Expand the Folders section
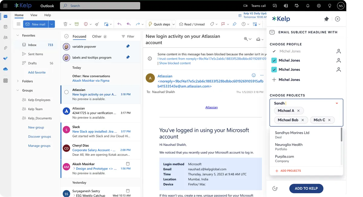 [18, 81]
